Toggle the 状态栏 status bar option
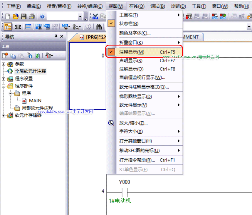The height and width of the screenshot is (215, 252). [129, 23]
